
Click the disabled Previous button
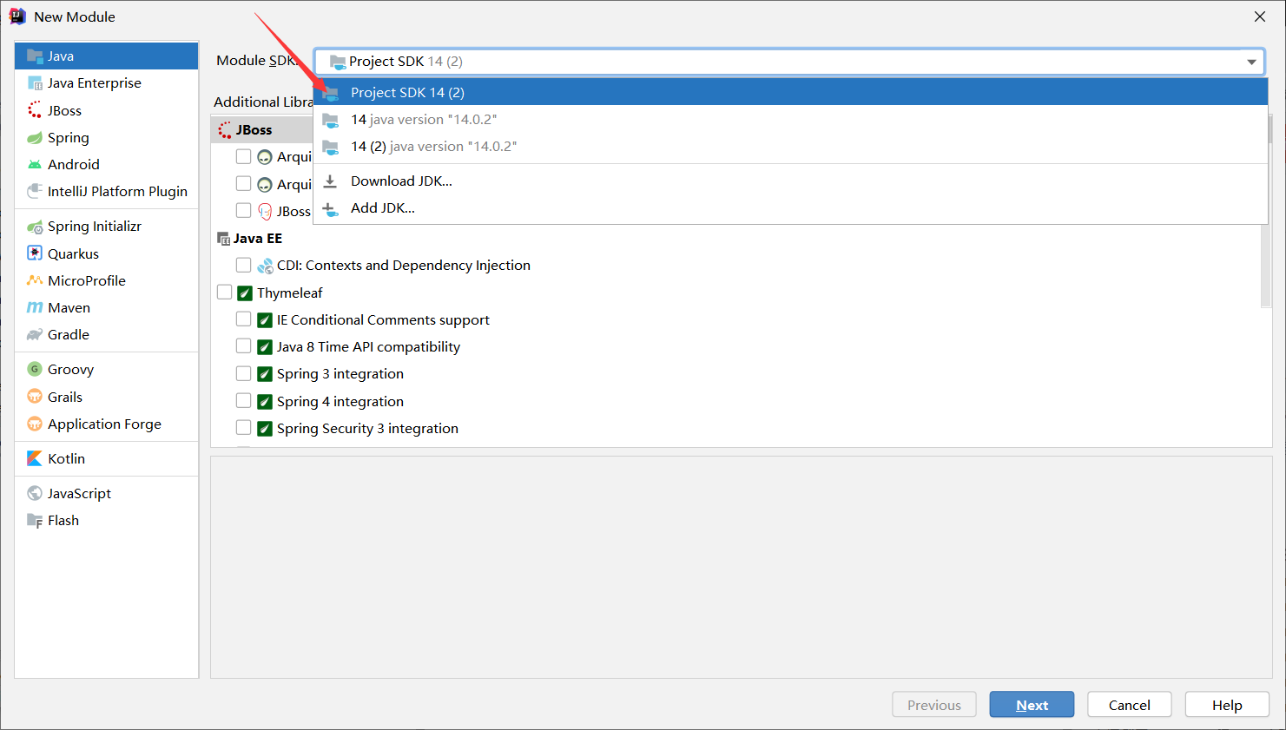coord(934,705)
